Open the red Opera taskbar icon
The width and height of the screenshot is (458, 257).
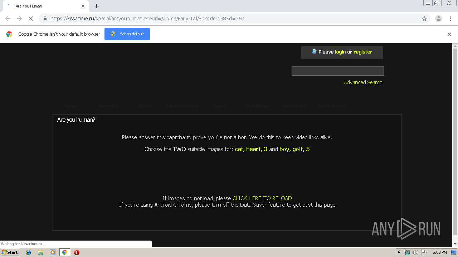(77, 252)
